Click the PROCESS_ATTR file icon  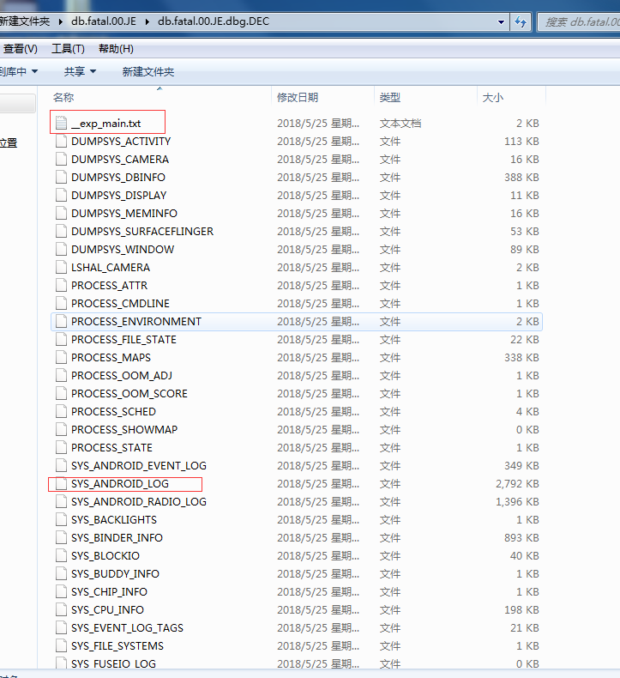click(x=62, y=286)
